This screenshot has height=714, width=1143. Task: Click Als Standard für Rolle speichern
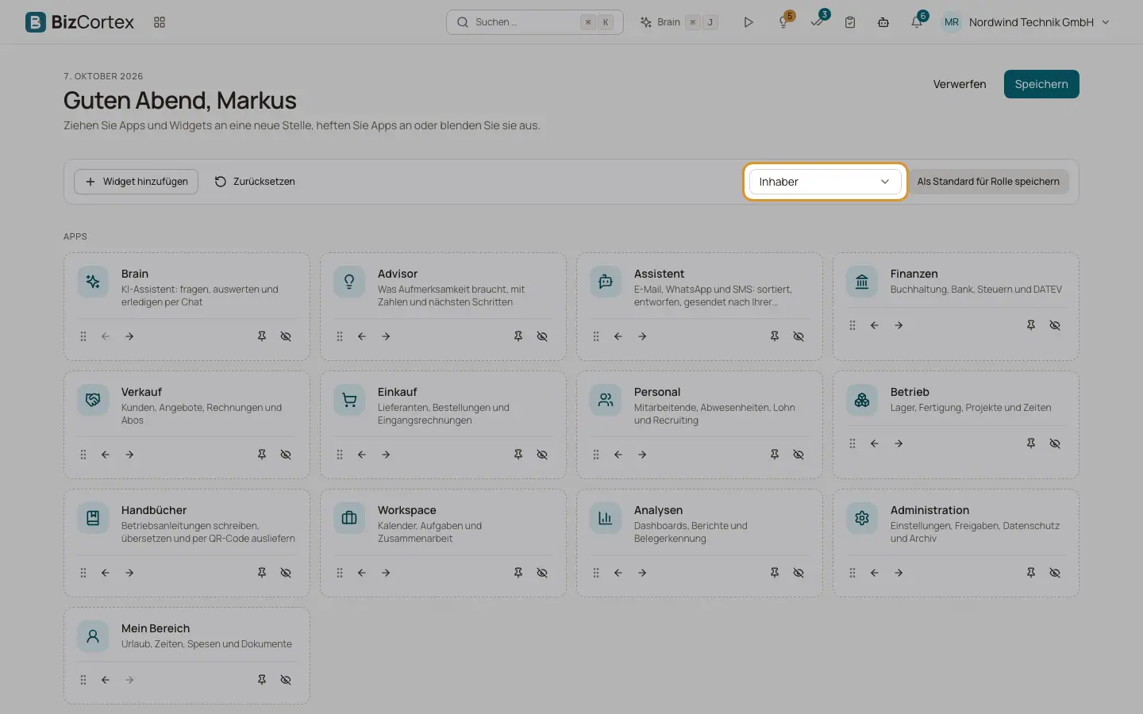click(x=988, y=182)
